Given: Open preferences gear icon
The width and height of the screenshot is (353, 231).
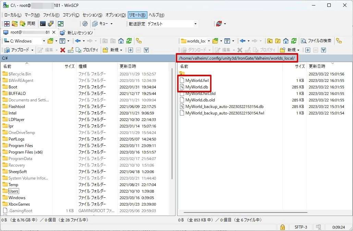Looking at the screenshot, I should pos(85,23).
